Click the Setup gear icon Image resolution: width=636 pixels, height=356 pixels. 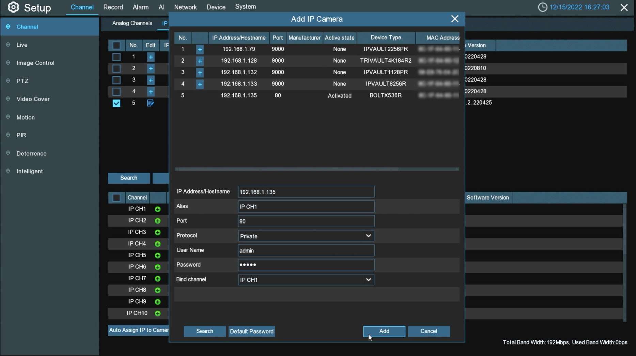[13, 7]
